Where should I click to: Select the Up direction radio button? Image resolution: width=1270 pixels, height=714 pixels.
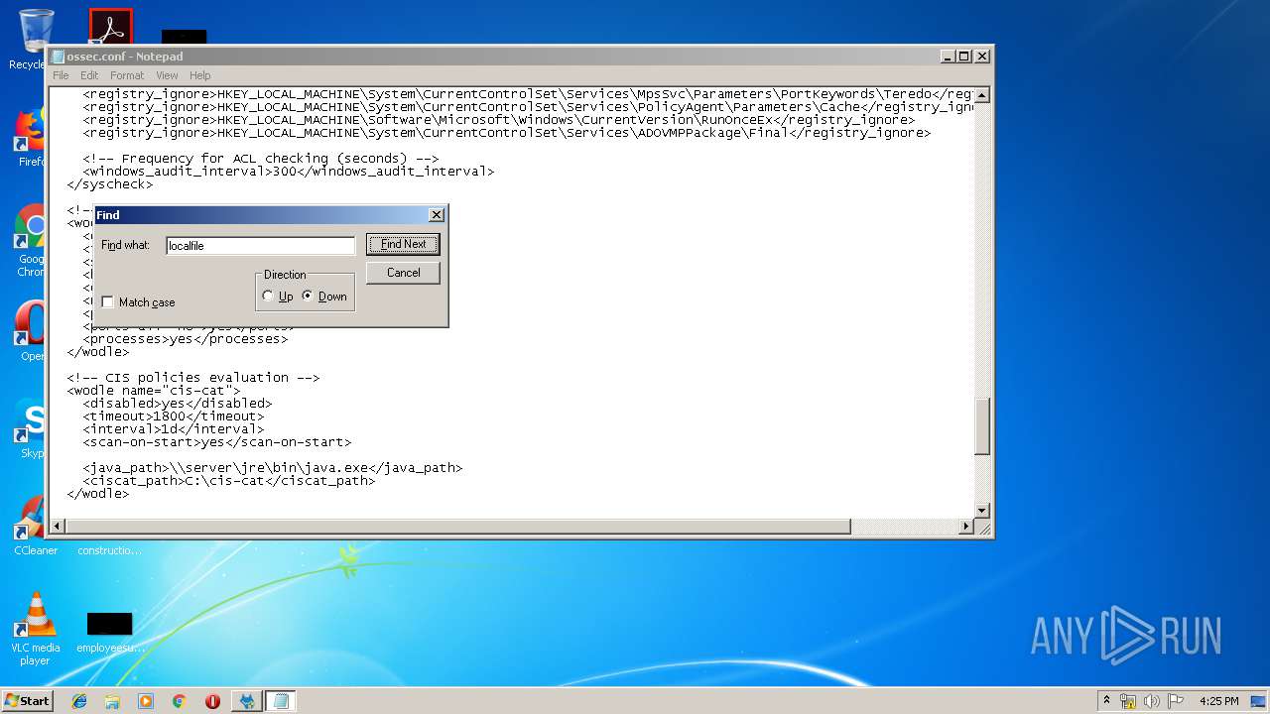click(268, 297)
